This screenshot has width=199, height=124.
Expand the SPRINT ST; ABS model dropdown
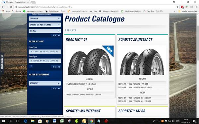pyautogui.click(x=45, y=25)
